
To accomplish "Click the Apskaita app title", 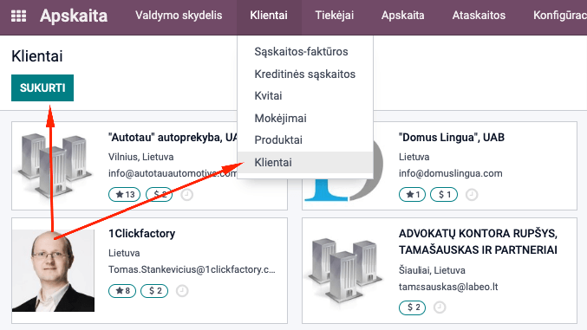I will (74, 16).
